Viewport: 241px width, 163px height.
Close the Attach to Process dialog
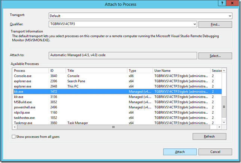[232, 3]
